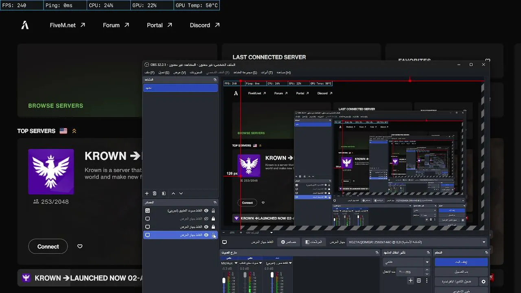Zoom out the OBS preview with the minus icon

coord(223,233)
